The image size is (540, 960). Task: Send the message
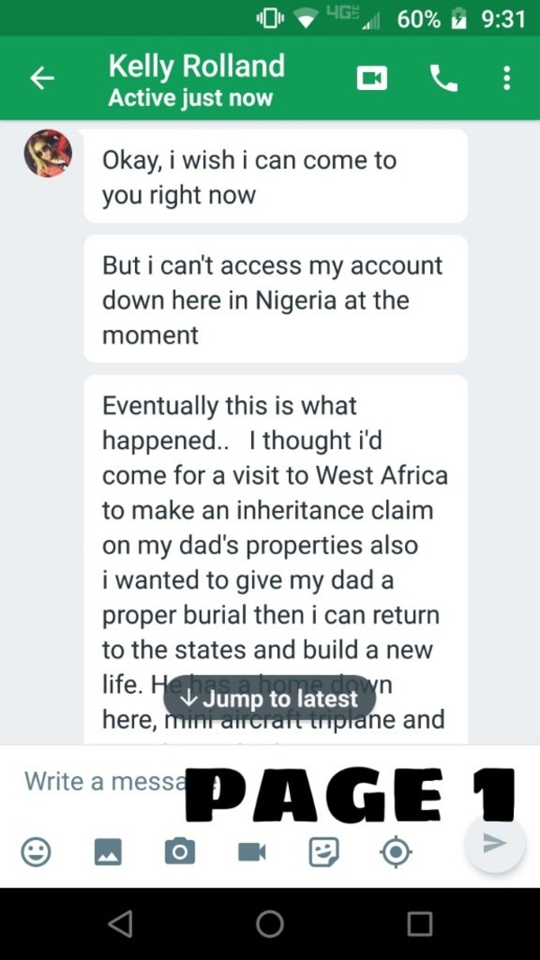point(494,844)
